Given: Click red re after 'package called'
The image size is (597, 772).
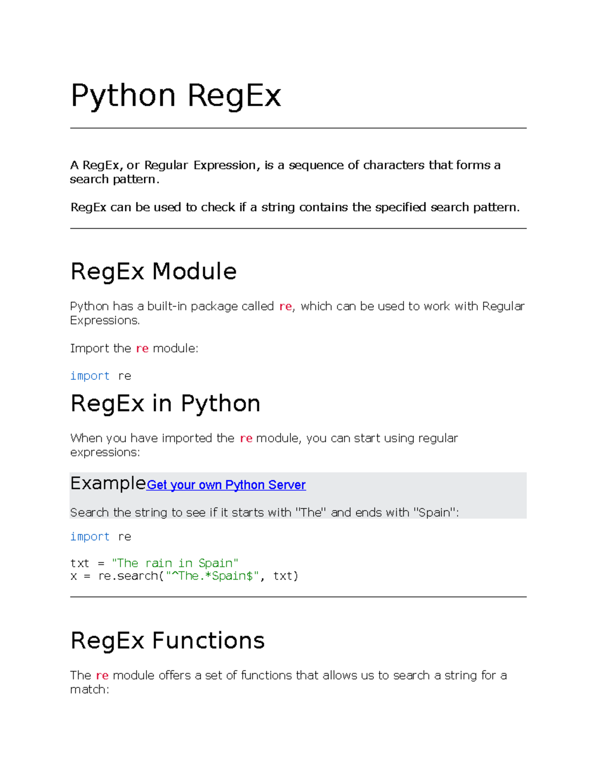Looking at the screenshot, I should [286, 307].
